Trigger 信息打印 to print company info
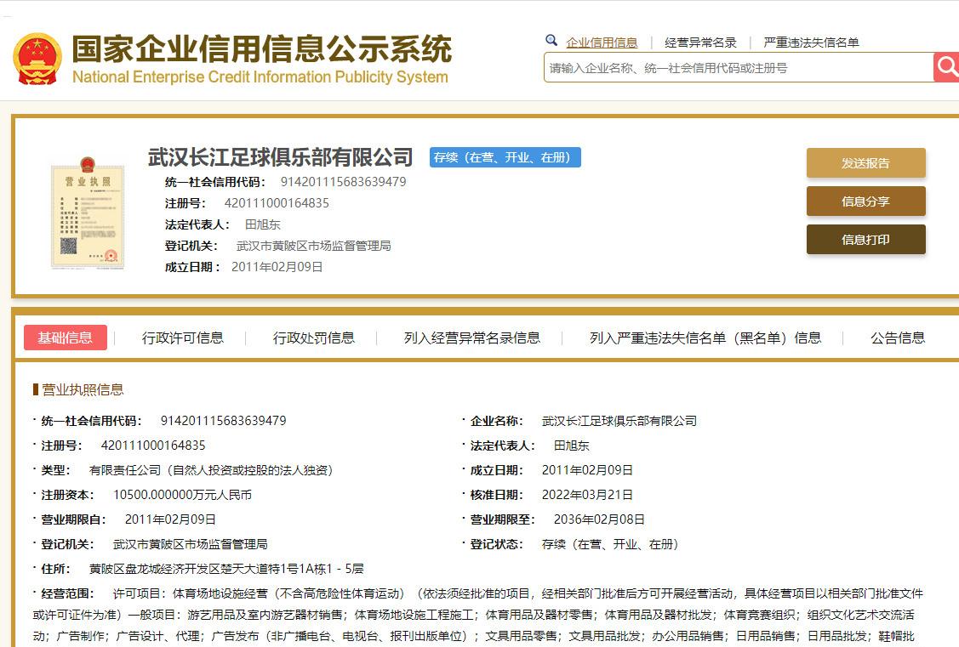This screenshot has width=959, height=647. pos(865,240)
